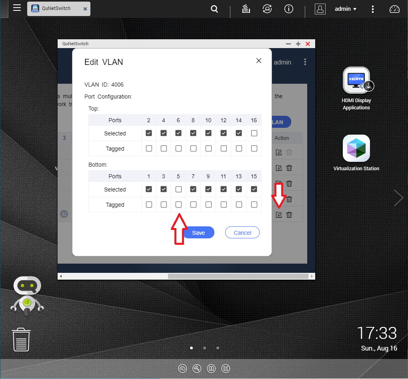This screenshot has height=379, width=408.
Task: Cancel the Edit VLAN dialog
Action: click(x=242, y=232)
